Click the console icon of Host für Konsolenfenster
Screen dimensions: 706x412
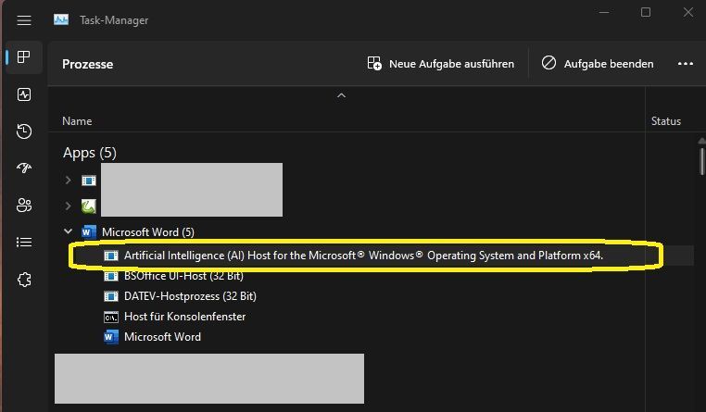[111, 317]
